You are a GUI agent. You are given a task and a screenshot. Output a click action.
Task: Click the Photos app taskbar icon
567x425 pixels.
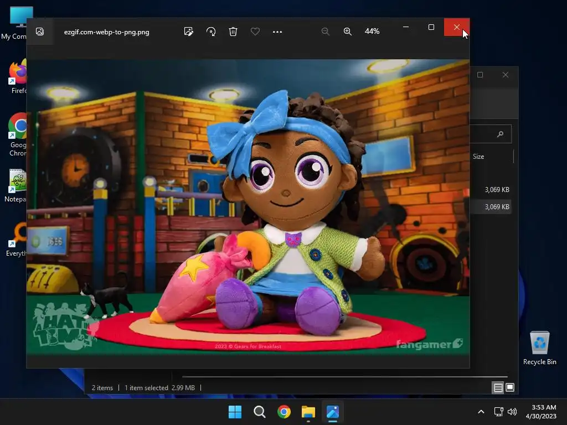pos(333,412)
